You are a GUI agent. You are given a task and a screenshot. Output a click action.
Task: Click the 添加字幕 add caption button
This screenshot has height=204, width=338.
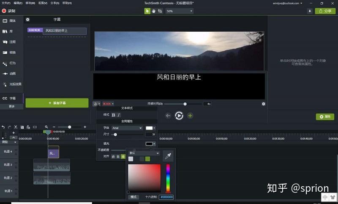(57, 103)
